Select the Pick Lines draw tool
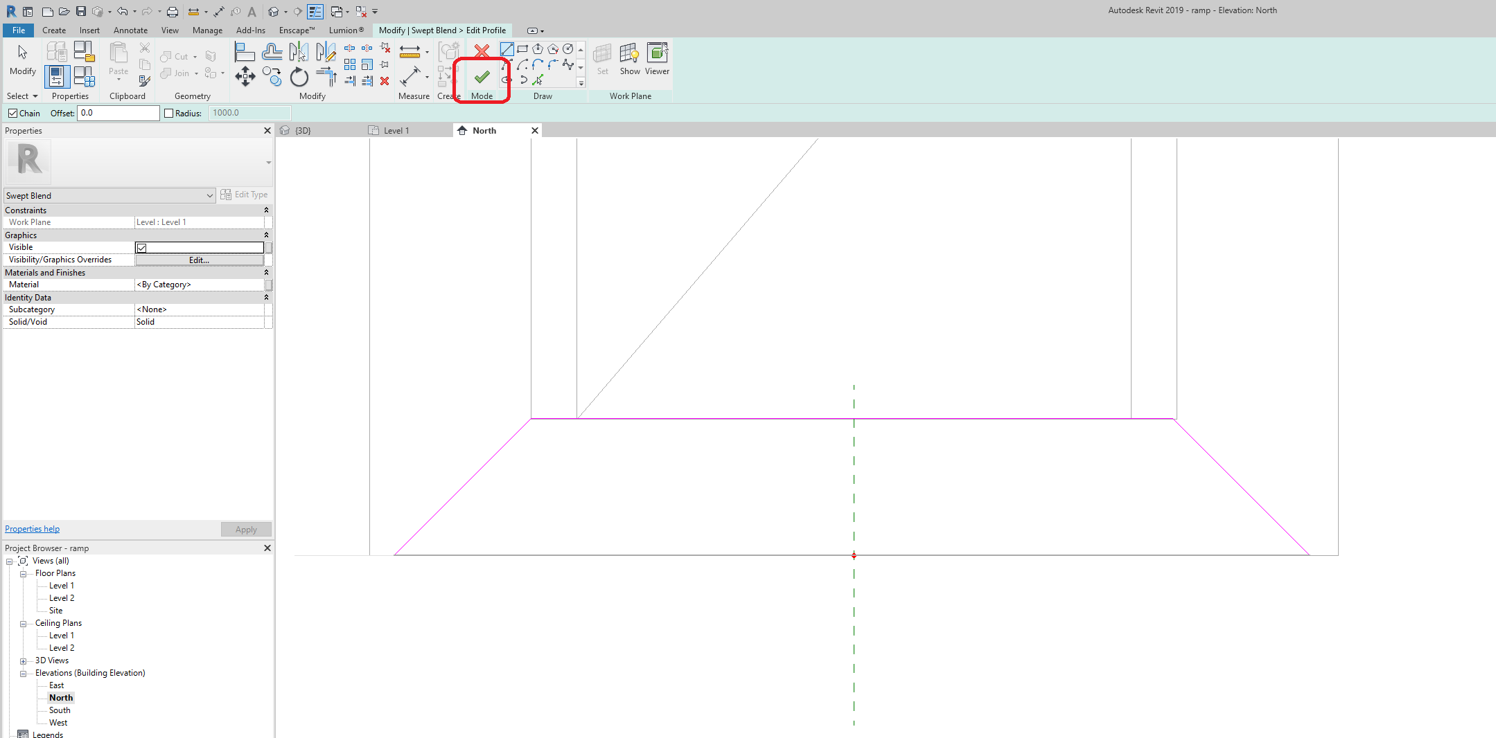The width and height of the screenshot is (1496, 738). pyautogui.click(x=538, y=80)
